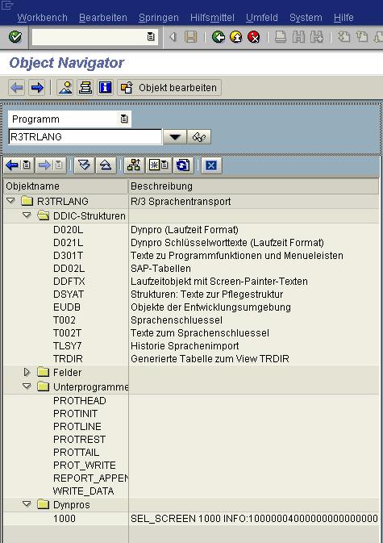Click the R3TRLANG program name field
Viewport: 383px width, 543px height.
pos(85,137)
